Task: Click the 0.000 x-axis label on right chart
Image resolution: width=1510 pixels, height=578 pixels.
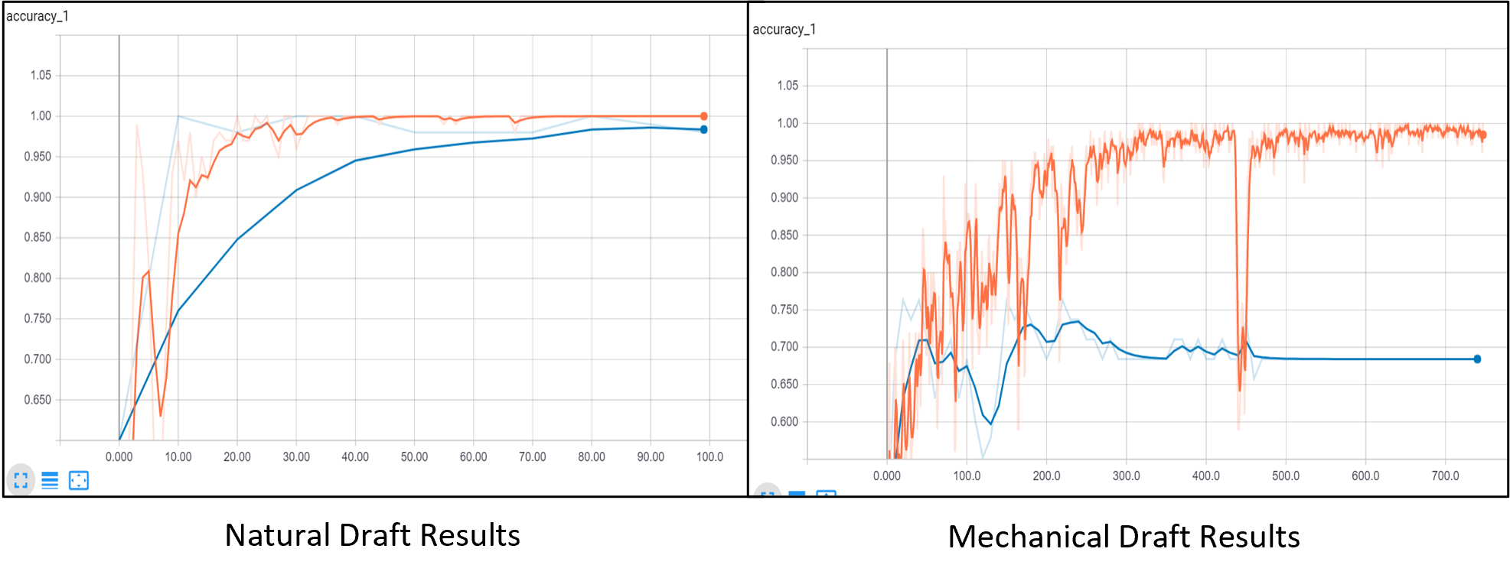Action: click(887, 476)
